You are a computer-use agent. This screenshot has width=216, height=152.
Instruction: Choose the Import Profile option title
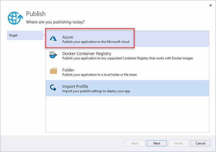coord(75,87)
